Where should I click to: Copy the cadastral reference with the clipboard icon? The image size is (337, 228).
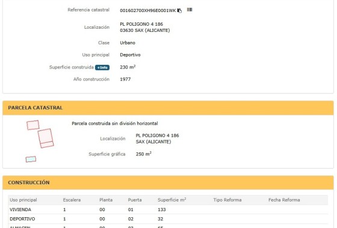179,10
